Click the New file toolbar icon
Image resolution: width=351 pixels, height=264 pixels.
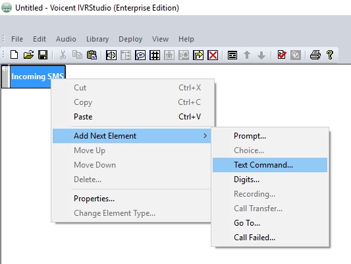point(14,55)
